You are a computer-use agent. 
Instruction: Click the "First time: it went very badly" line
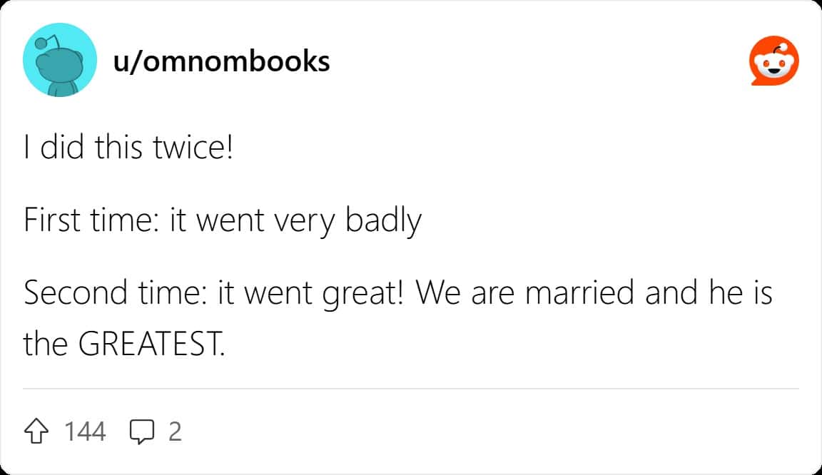[222, 221]
